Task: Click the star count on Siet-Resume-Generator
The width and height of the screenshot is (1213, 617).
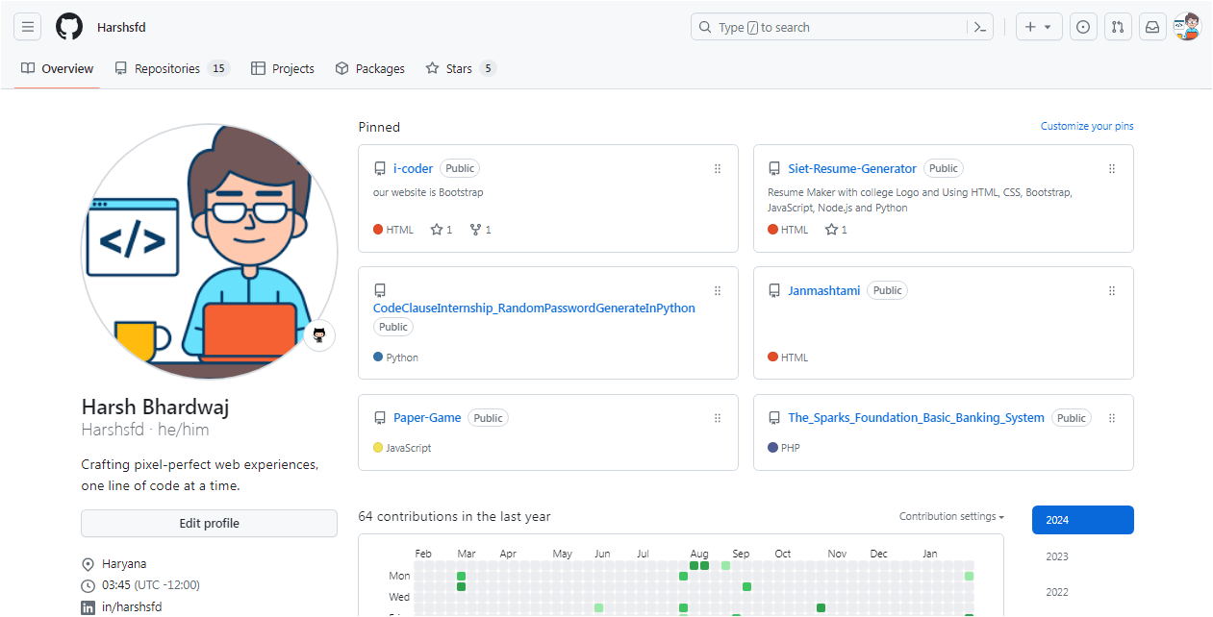Action: coord(836,230)
